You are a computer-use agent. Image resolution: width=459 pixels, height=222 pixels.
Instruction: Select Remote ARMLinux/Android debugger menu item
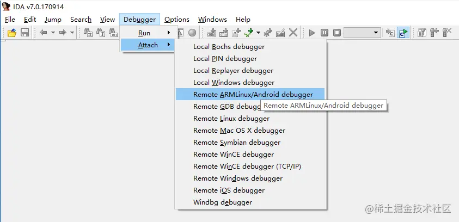point(250,94)
